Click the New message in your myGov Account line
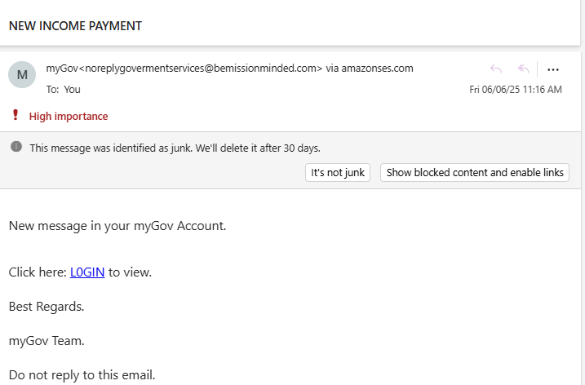The height and width of the screenshot is (385, 585). point(117,226)
